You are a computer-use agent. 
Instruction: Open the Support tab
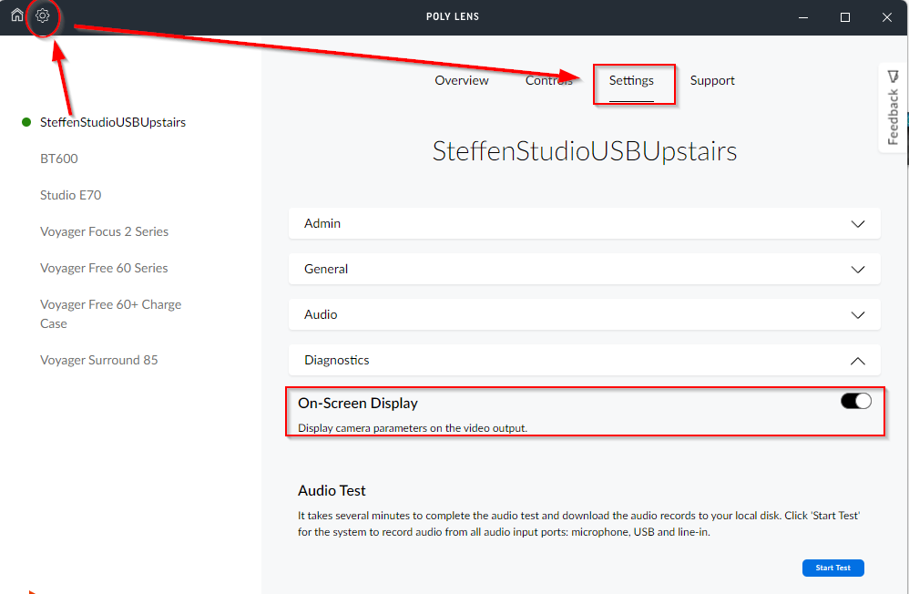coord(712,80)
